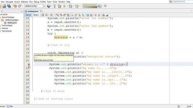Open dropdown beside editor Forward icon
This screenshot has height=108, width=193.
click(x=54, y=15)
